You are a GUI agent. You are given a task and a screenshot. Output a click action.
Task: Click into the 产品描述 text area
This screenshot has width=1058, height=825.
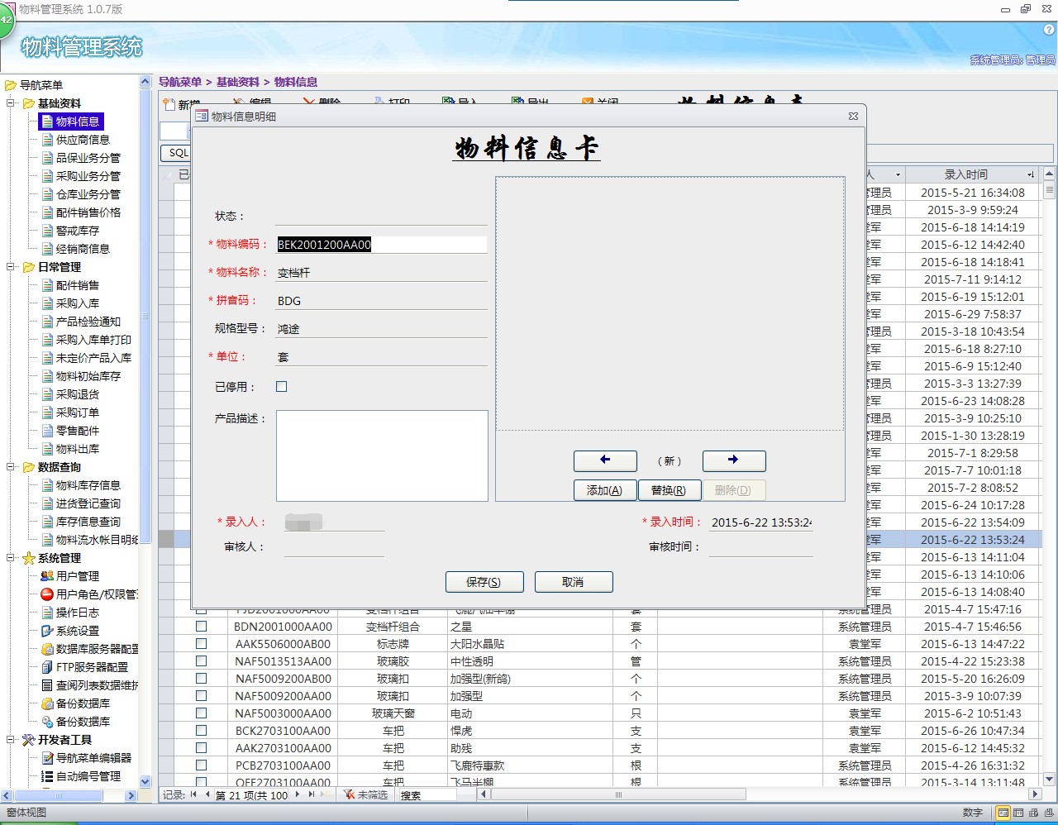pyautogui.click(x=382, y=455)
